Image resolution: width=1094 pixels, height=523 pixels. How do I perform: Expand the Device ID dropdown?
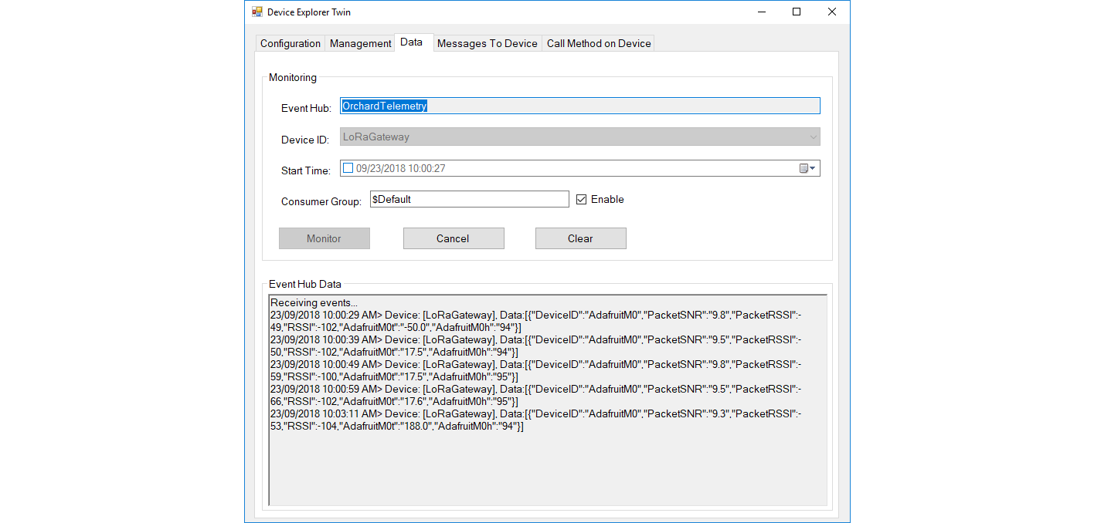click(x=812, y=137)
